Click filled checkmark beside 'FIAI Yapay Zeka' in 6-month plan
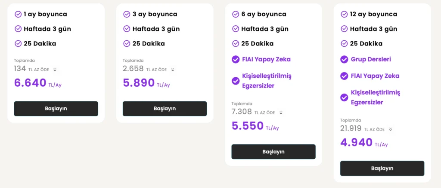Viewport: 441px width, 188px height. 236,59
